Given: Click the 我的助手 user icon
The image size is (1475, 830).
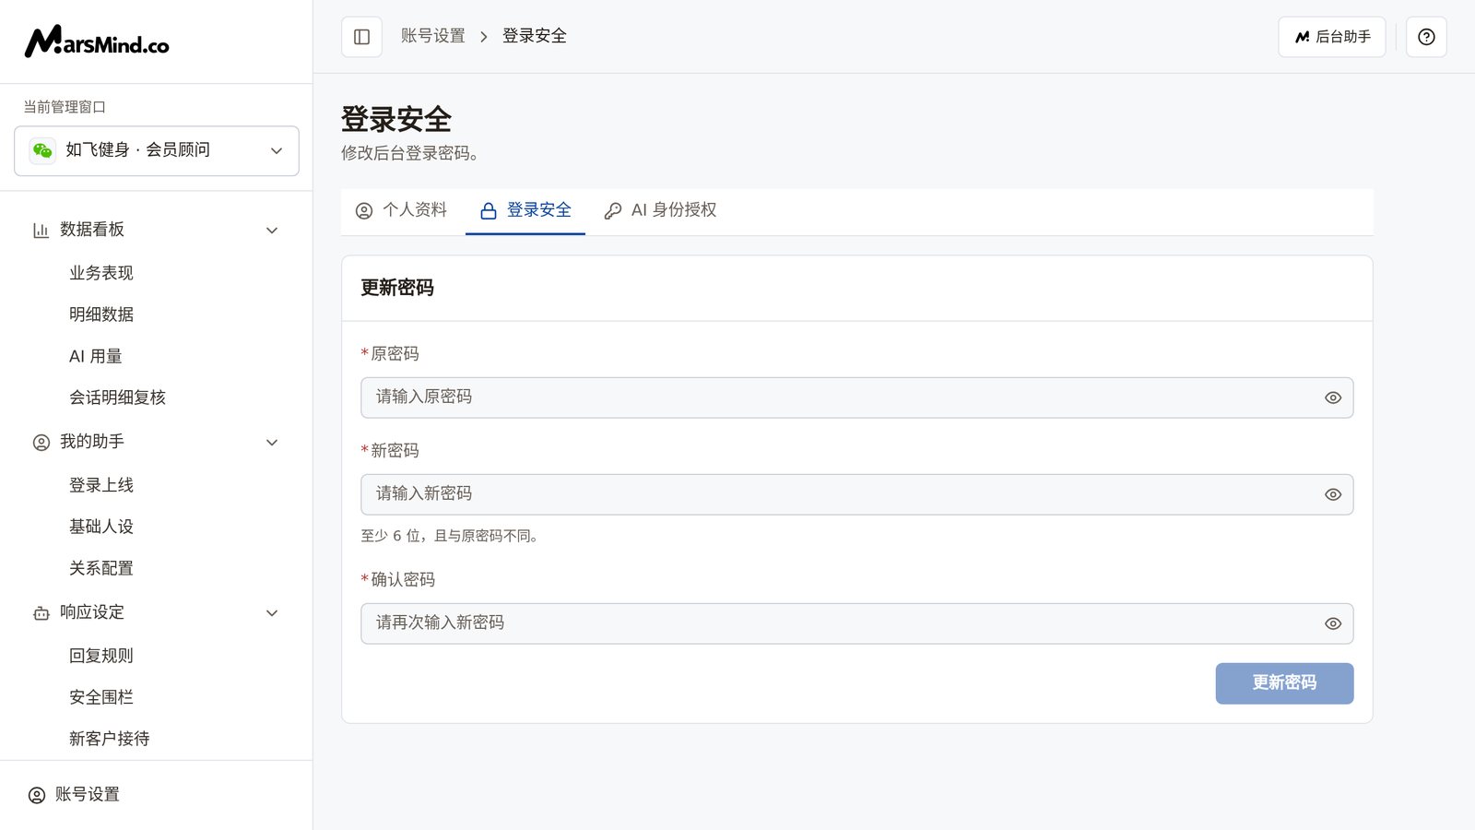Looking at the screenshot, I should coord(41,443).
